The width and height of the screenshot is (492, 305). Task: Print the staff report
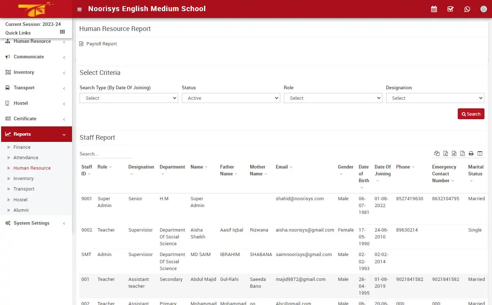point(471,153)
